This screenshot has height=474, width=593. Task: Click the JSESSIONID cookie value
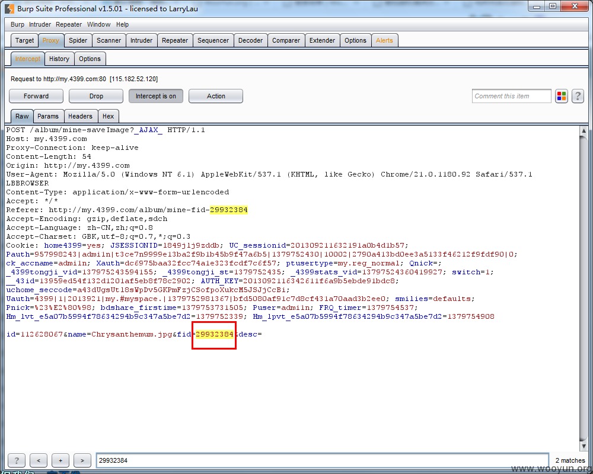coord(192,245)
